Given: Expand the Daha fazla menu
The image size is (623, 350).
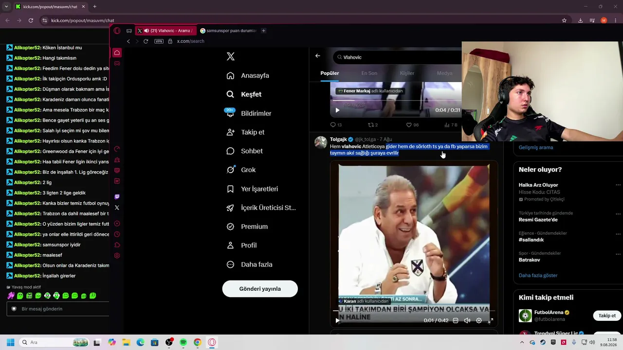Looking at the screenshot, I should (249, 264).
